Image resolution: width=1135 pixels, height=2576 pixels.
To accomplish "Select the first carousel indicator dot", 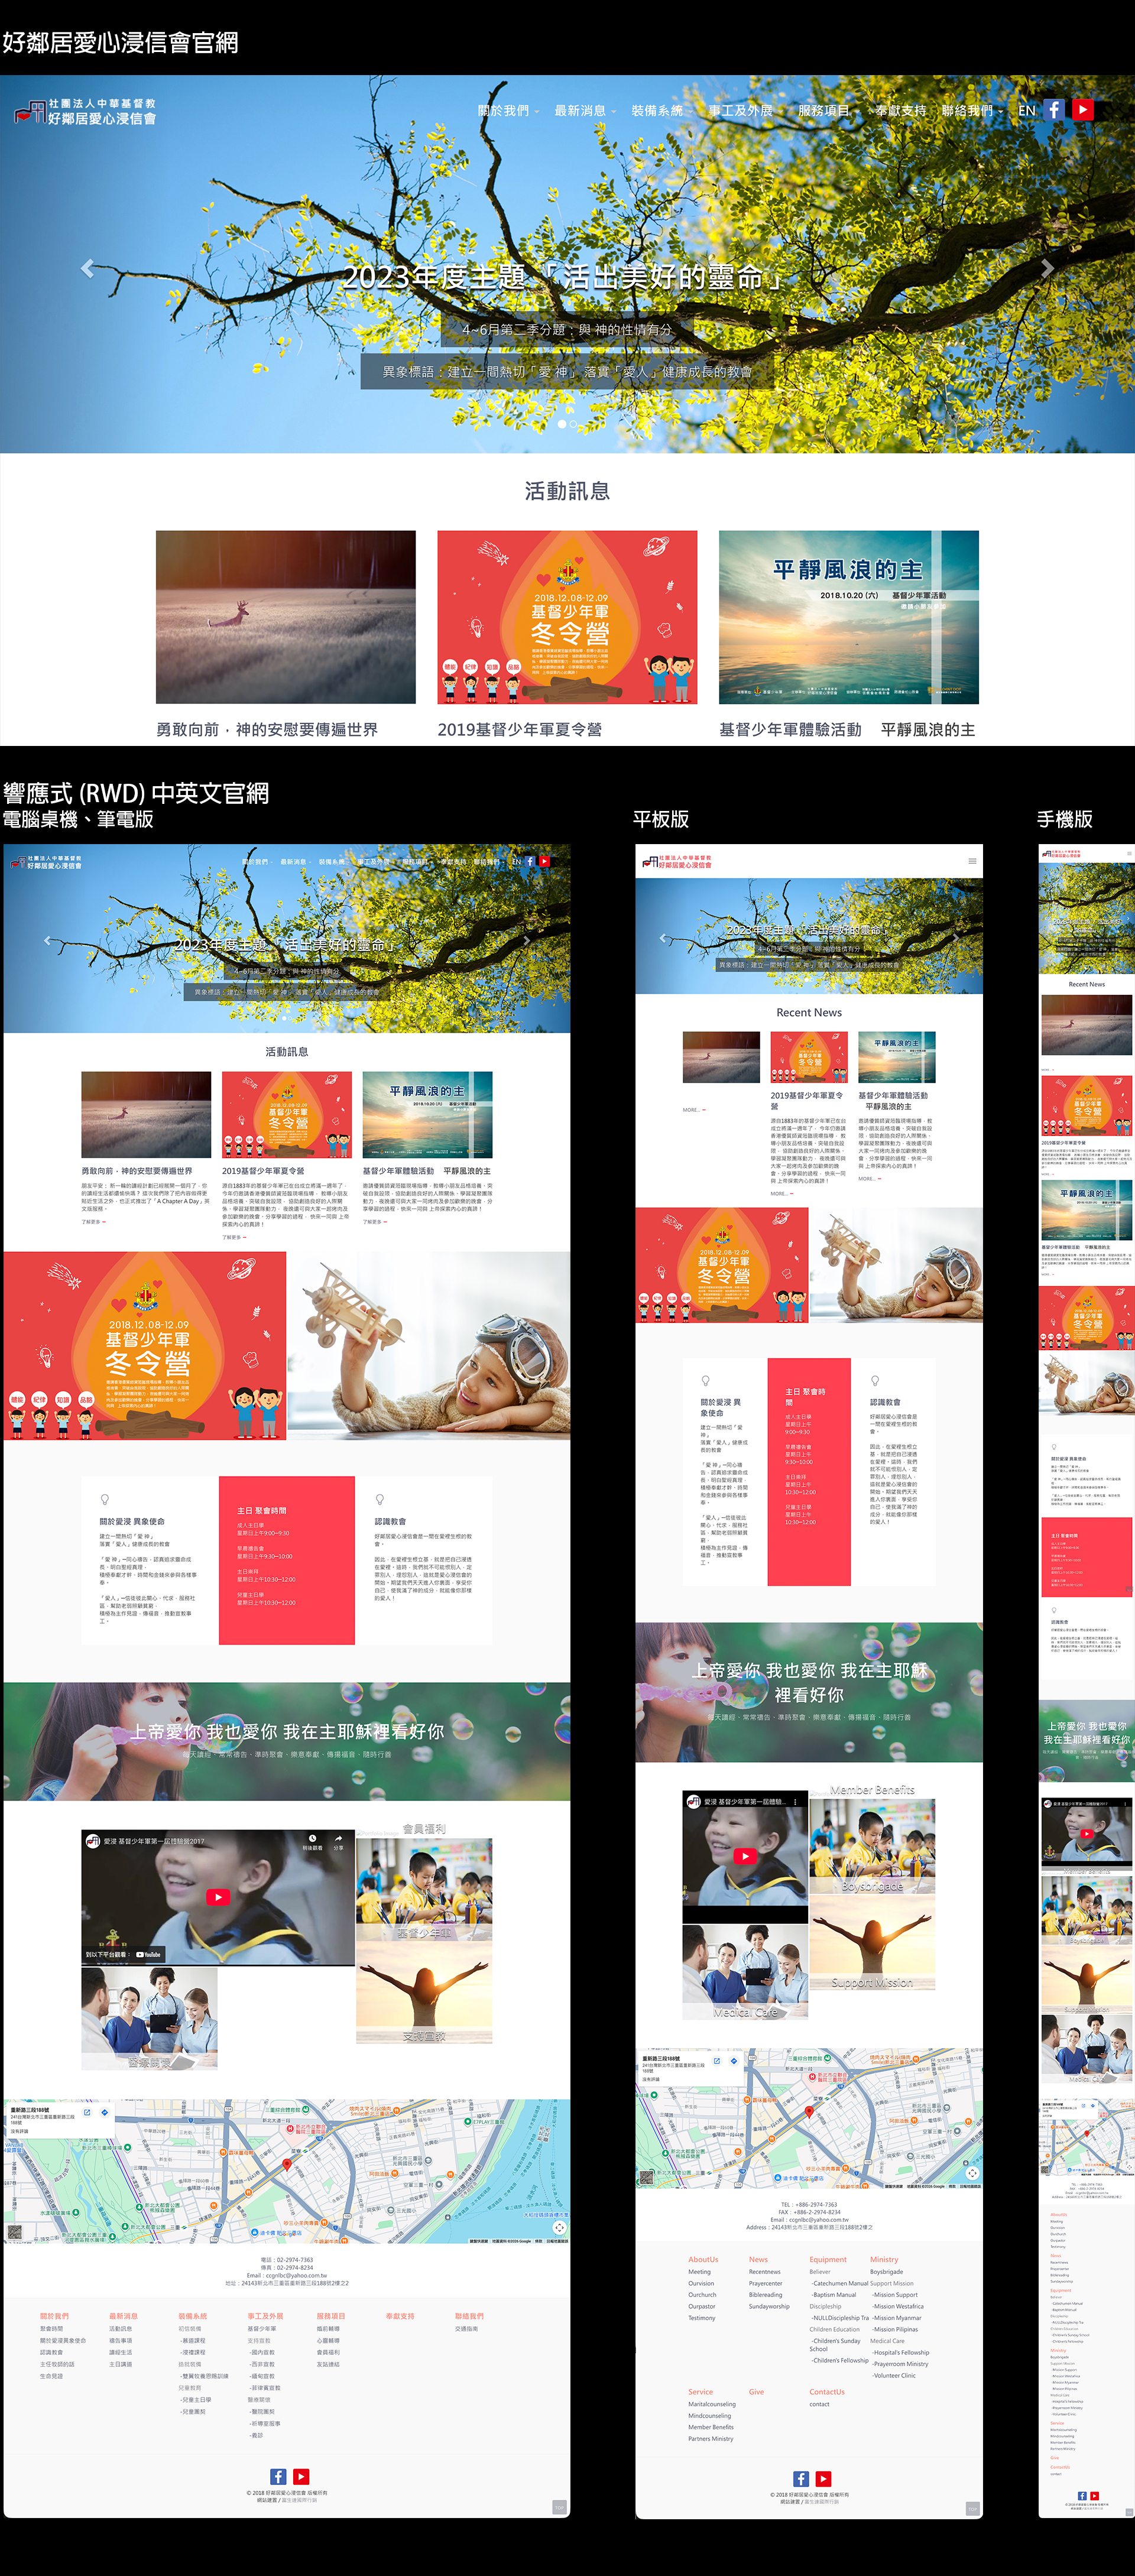I will point(561,424).
